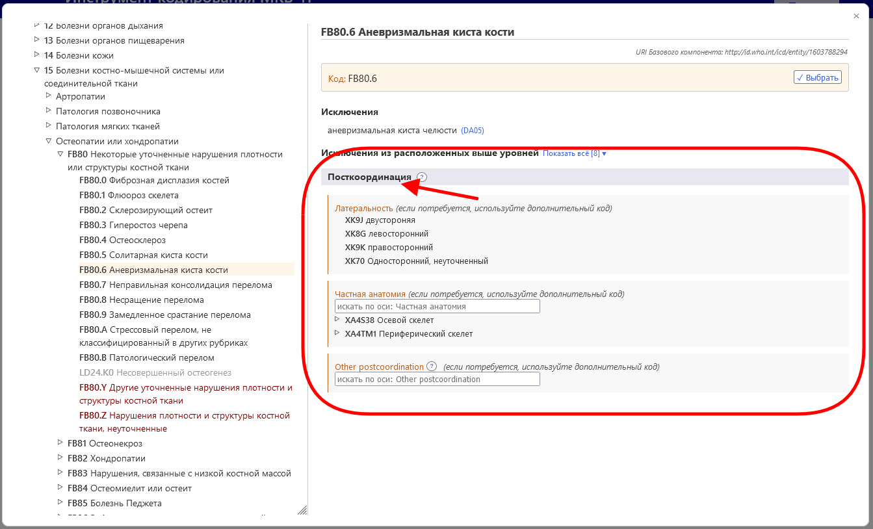Click the Posтcoordination help question-mark icon
This screenshot has width=873, height=529.
point(422,177)
